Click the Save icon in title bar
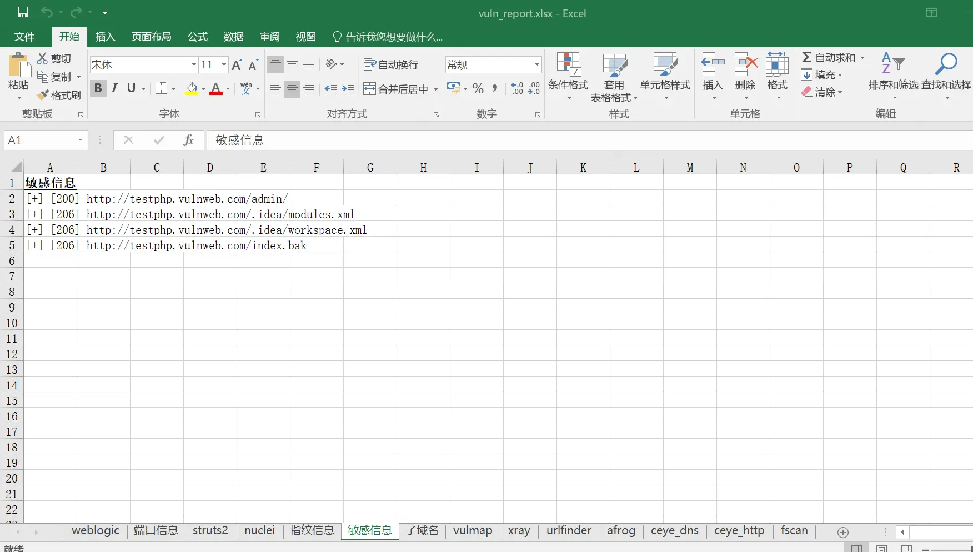Screen dimensions: 973x552 (x=23, y=12)
